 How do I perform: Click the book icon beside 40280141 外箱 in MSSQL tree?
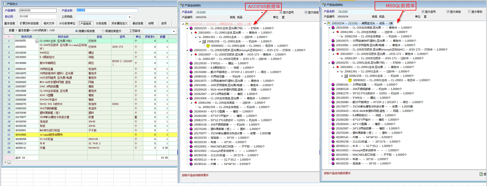pyautogui.click(x=333, y=137)
